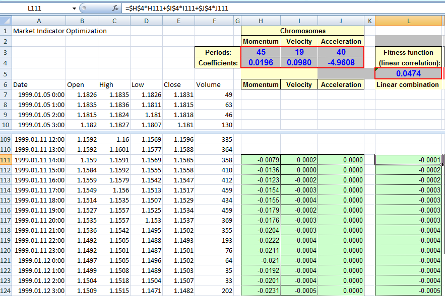Click the 'Linear combination' header cell
The height and width of the screenshot is (296, 445).
point(408,84)
